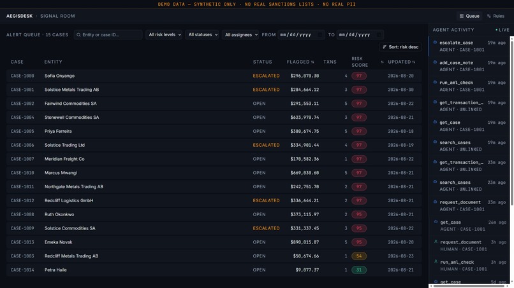Click the search_cases 19m ago activity icon
The height and width of the screenshot is (288, 514).
pos(435,142)
